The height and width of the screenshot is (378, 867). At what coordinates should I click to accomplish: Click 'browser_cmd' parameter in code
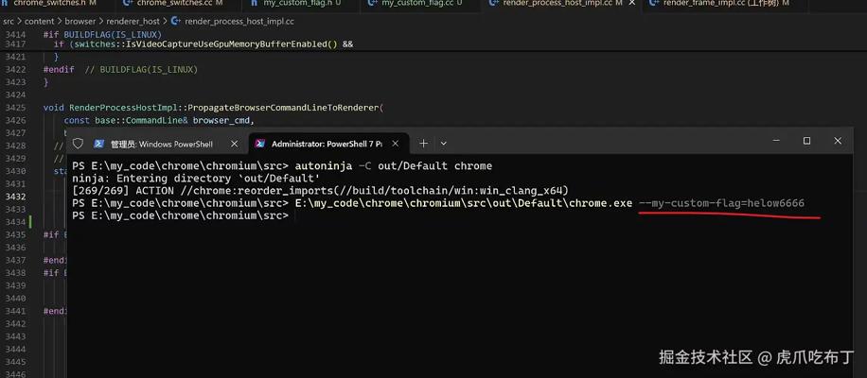tap(223, 120)
